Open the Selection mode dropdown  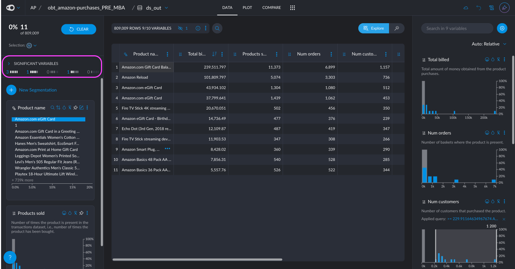pyautogui.click(x=32, y=45)
